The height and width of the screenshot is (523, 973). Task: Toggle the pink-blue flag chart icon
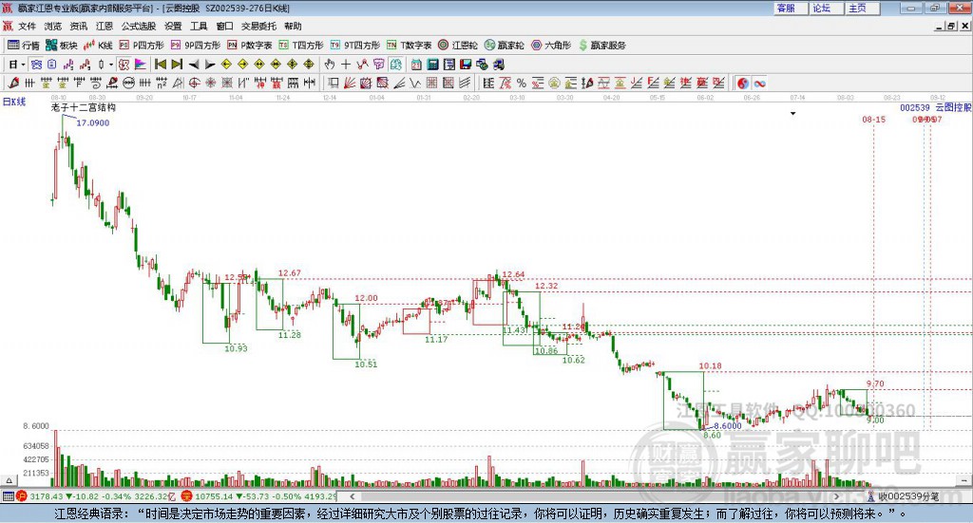(141, 65)
